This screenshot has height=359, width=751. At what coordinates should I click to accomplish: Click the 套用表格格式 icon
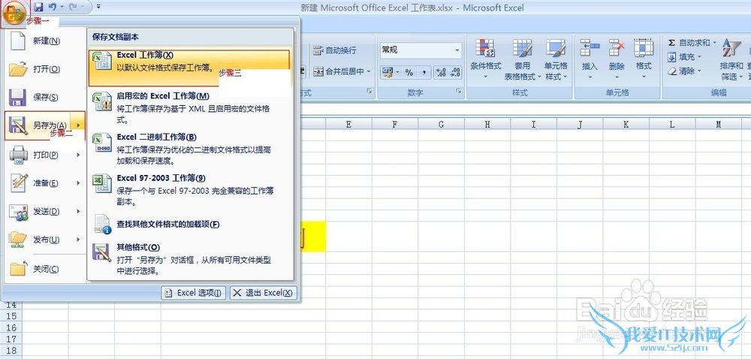click(522, 48)
